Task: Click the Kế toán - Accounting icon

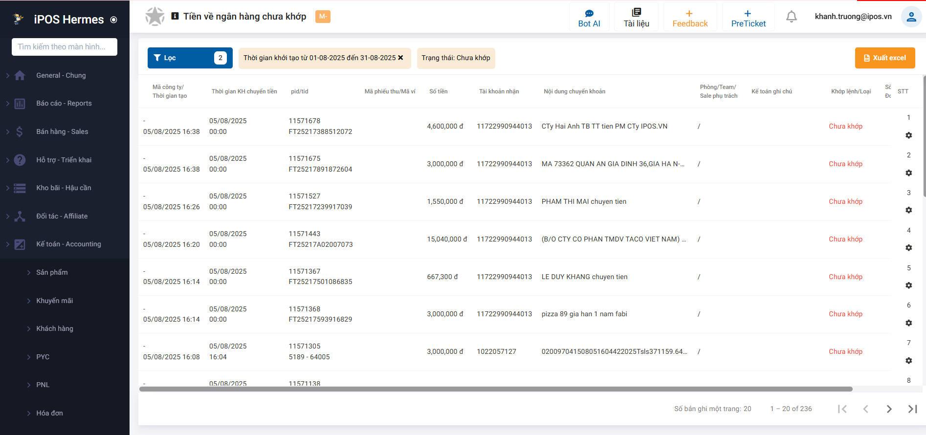Action: click(20, 244)
